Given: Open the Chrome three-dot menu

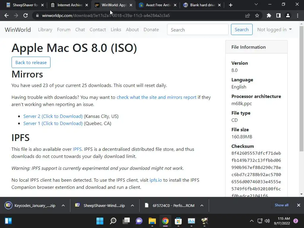Looking at the screenshot, I should pyautogui.click(x=297, y=15).
